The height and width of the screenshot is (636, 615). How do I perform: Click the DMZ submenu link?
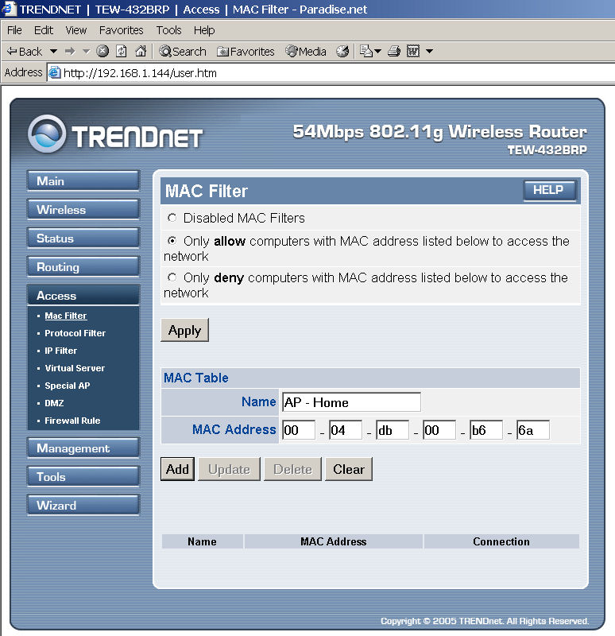(x=54, y=403)
